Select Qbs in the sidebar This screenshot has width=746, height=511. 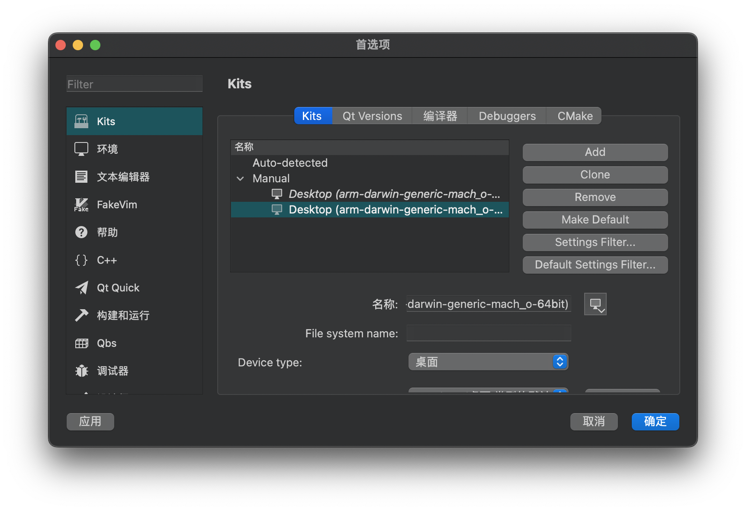[135, 343]
